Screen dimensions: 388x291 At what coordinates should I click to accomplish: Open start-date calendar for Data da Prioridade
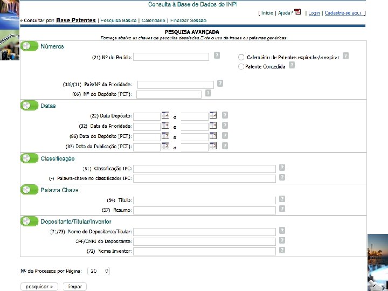165,126
